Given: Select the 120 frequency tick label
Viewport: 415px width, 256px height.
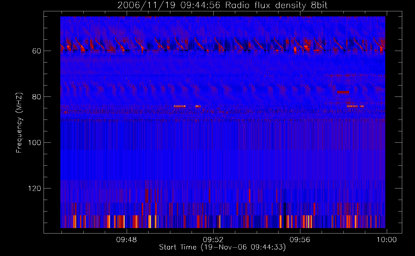Looking at the screenshot, I should tap(34, 188).
